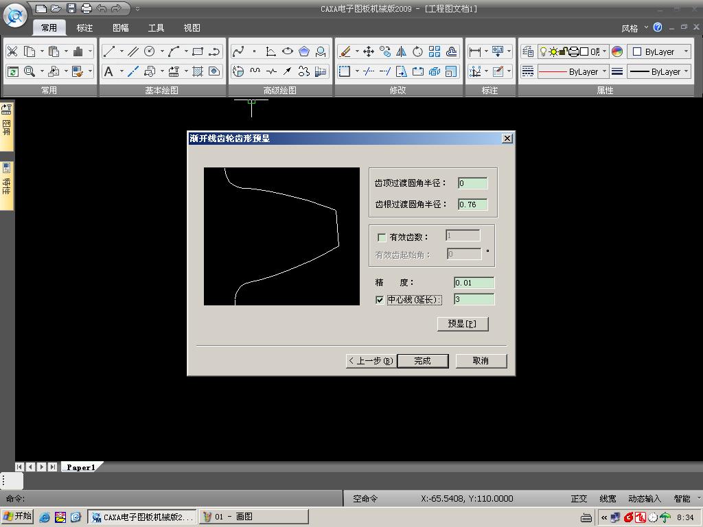The height and width of the screenshot is (527, 703).
Task: Switch to the 图幅 ribbon tab
Action: (121, 27)
